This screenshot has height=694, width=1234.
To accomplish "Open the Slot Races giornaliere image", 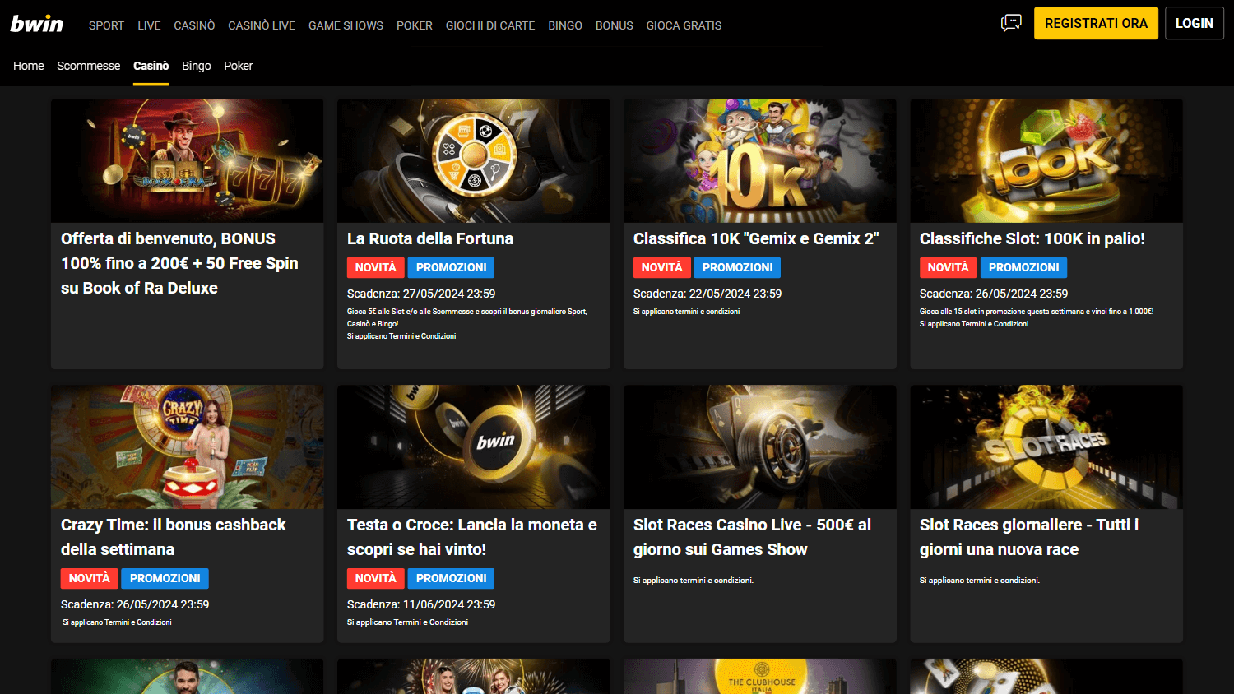I will (1046, 446).
